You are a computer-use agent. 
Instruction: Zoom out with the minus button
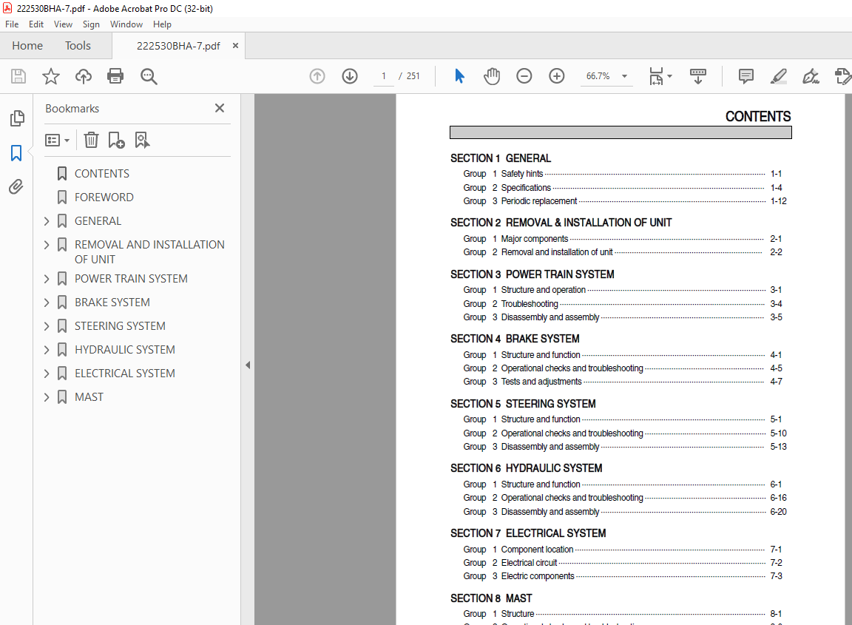coord(524,76)
